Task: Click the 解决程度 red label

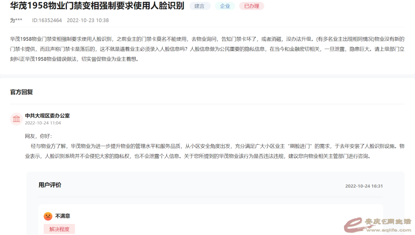Action: pos(59,229)
